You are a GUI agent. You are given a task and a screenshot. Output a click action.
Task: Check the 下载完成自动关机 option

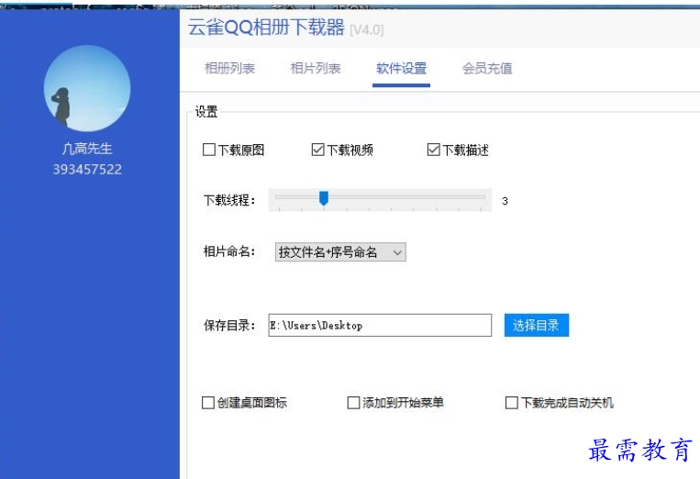pos(512,403)
